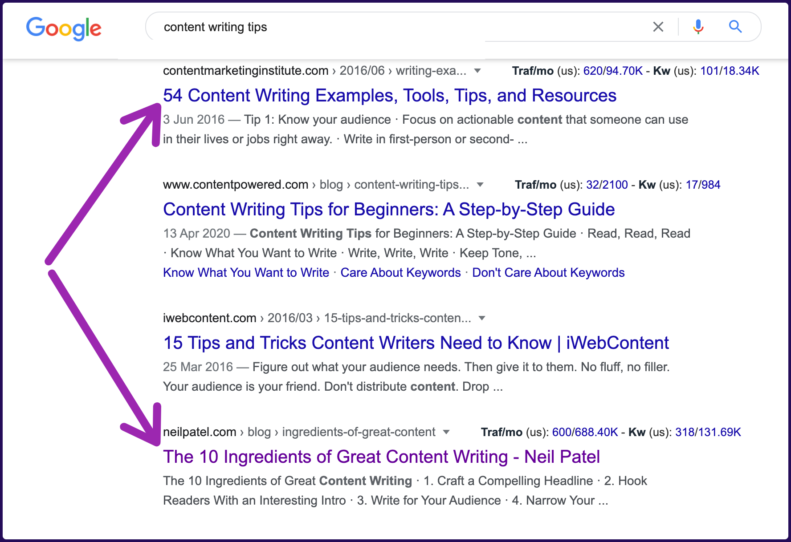This screenshot has width=791, height=542.
Task: Expand the neilpatel.com result dropdown arrow
Action: 446,432
